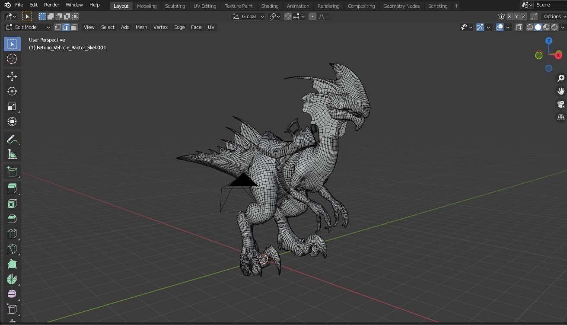Select the Add Cube tool
This screenshot has height=325, width=567.
pyautogui.click(x=12, y=172)
